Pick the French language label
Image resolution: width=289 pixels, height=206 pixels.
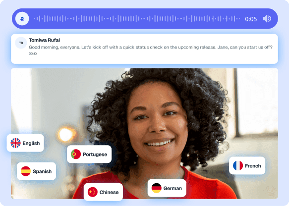tap(253, 166)
